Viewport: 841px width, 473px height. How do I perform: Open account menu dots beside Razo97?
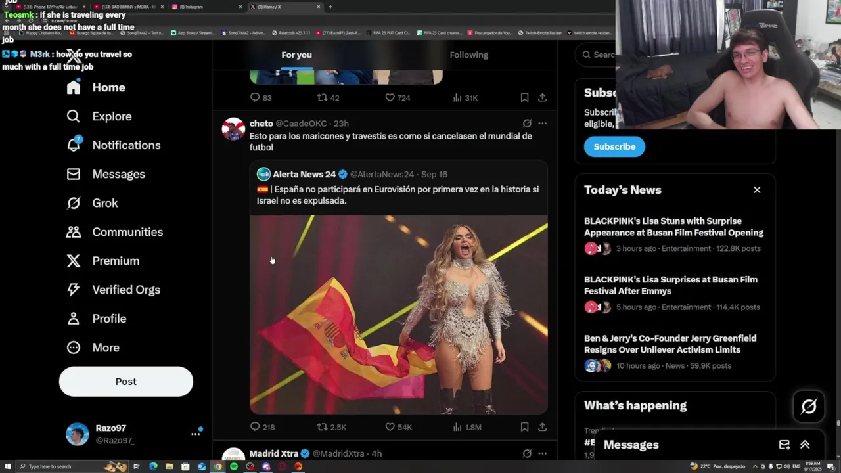pyautogui.click(x=195, y=434)
